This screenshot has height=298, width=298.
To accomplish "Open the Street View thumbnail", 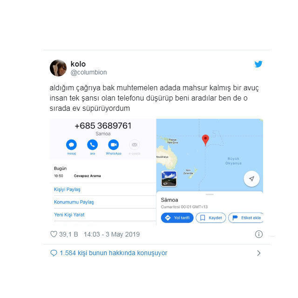I will [x=169, y=179].
